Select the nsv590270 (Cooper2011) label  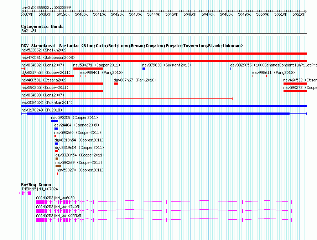80,170
